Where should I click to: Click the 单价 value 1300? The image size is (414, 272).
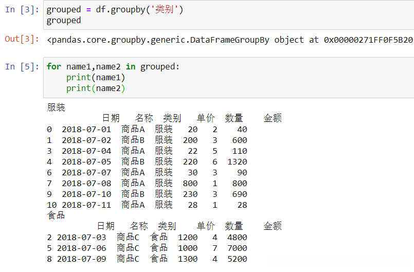[188, 259]
